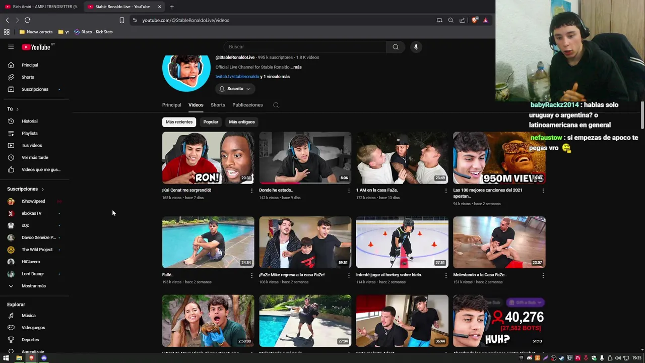Click channel avatar profile picture

click(x=186, y=73)
